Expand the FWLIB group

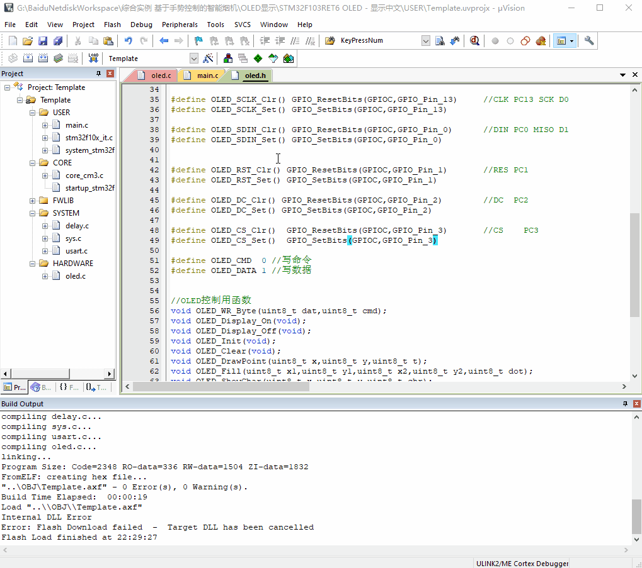pyautogui.click(x=32, y=201)
